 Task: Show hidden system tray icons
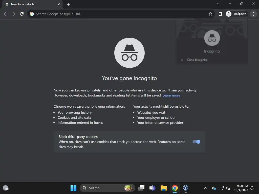coord(206,188)
